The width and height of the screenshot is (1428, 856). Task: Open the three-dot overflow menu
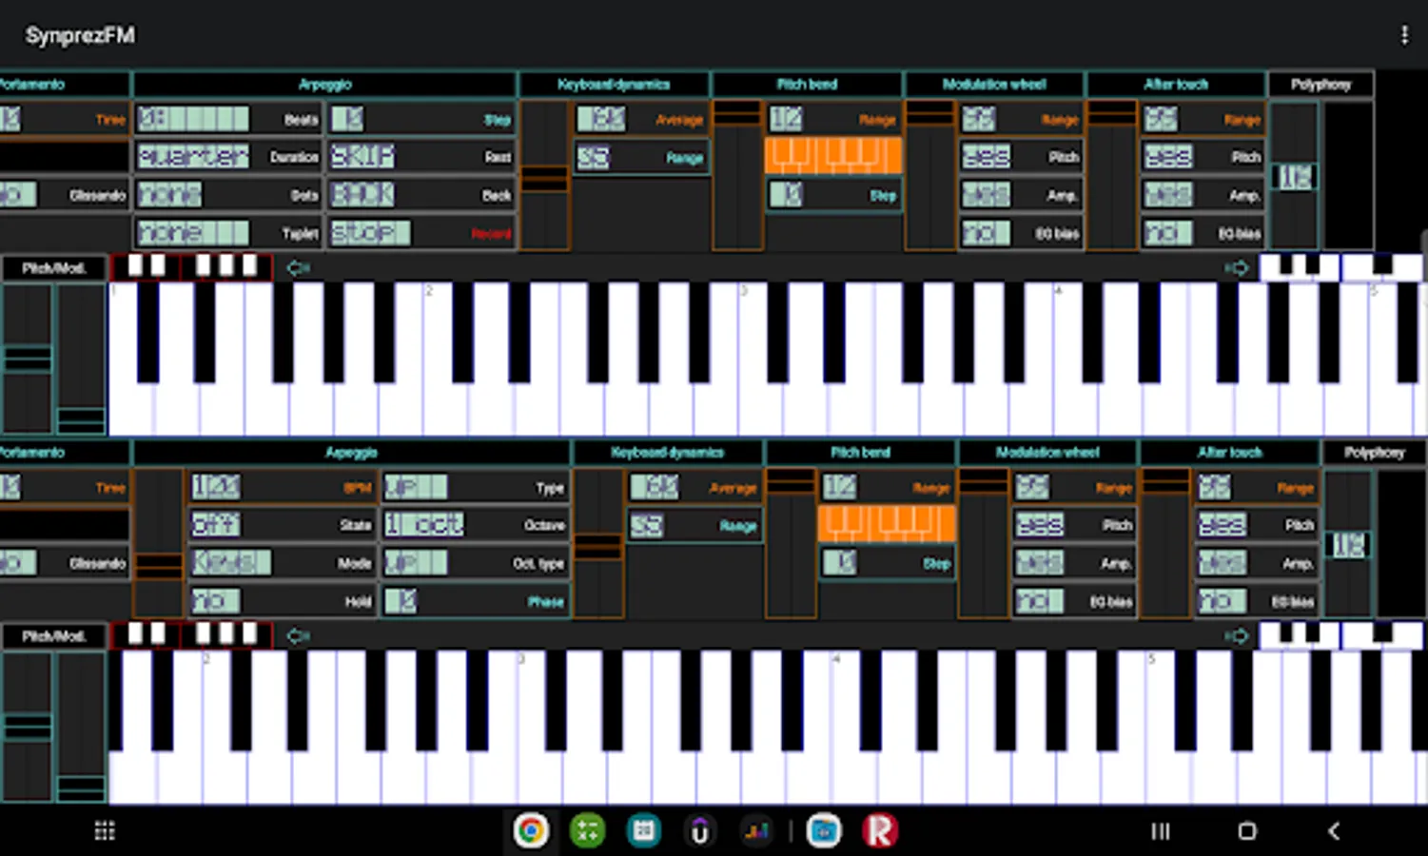pyautogui.click(x=1404, y=35)
